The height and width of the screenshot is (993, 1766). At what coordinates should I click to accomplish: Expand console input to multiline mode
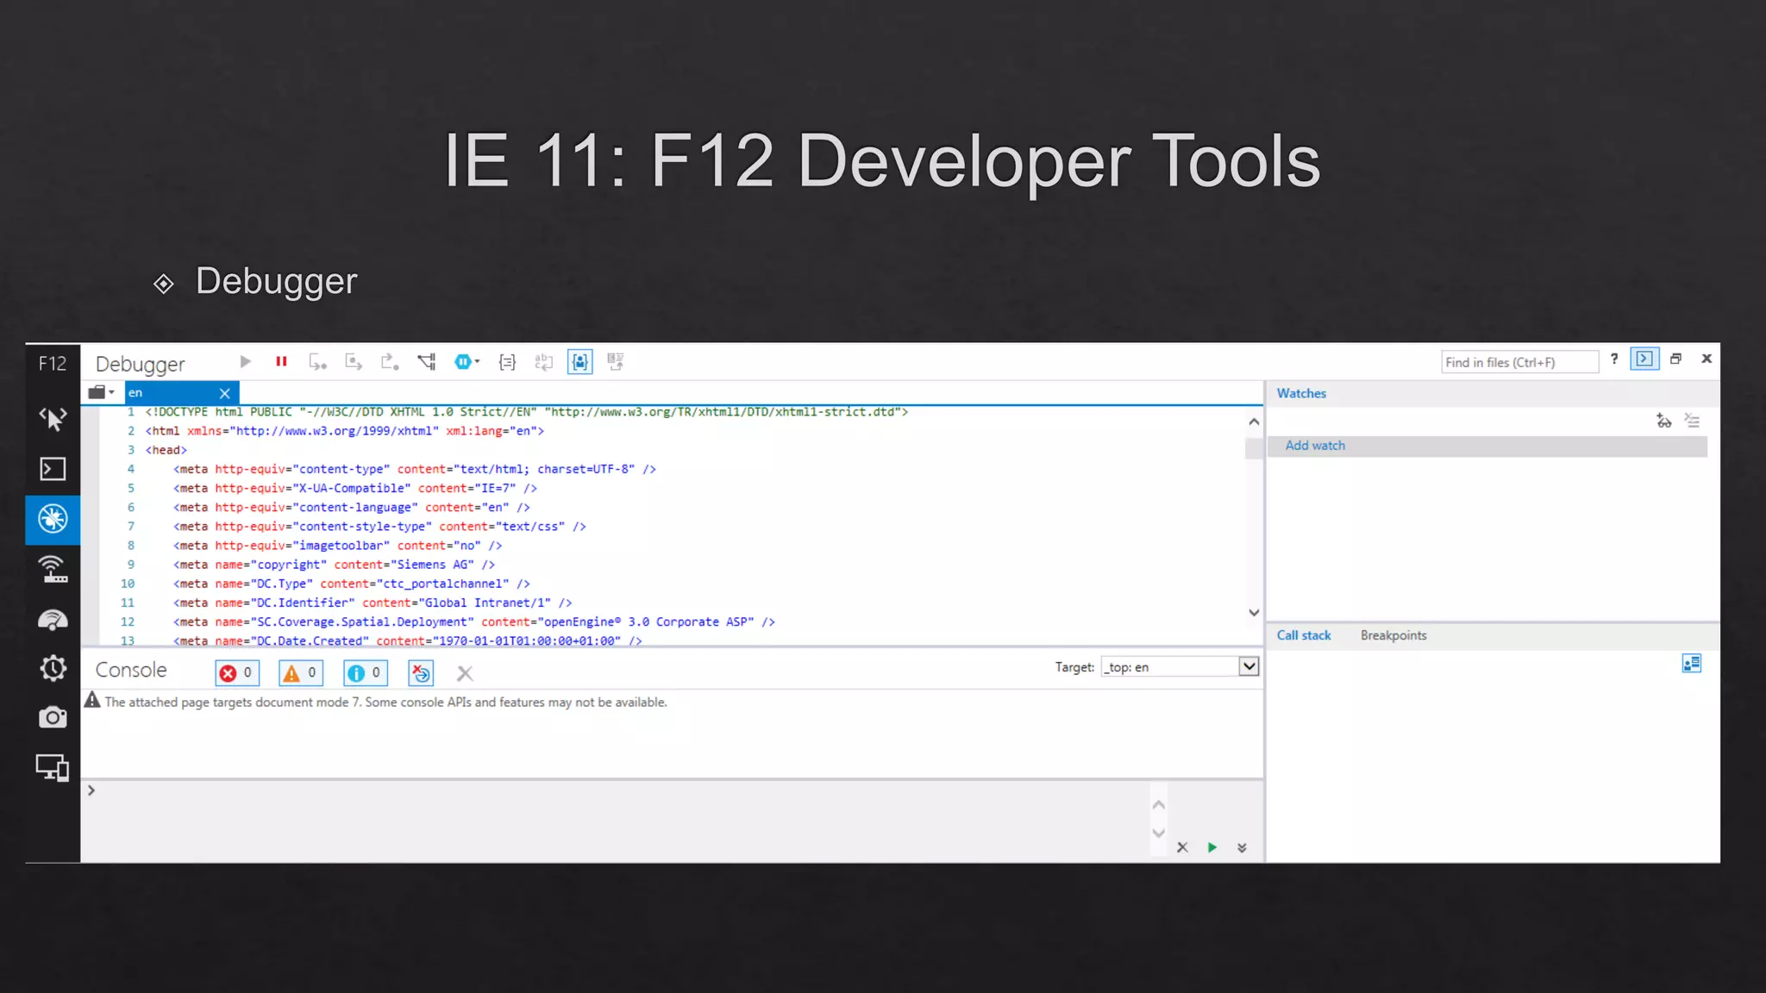[1242, 847]
